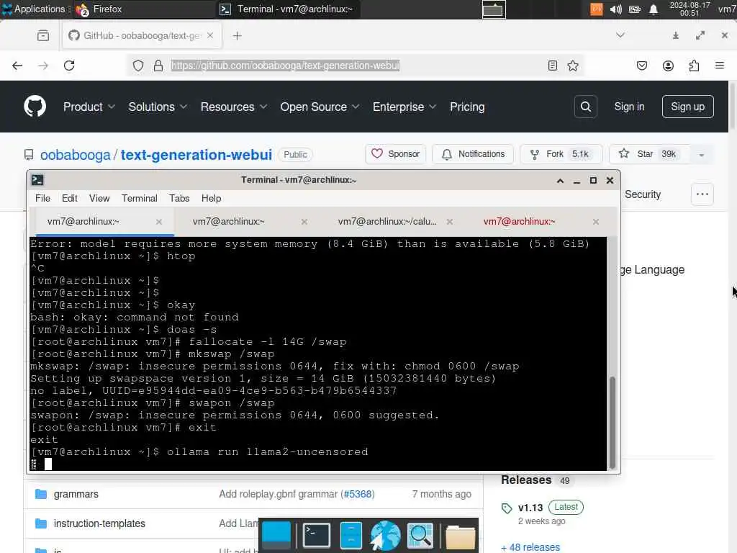The image size is (737, 553).
Task: Open web browser globe dock icon
Action: (x=386, y=535)
